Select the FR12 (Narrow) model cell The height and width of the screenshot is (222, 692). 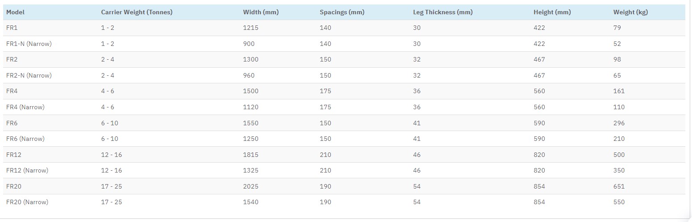click(27, 170)
